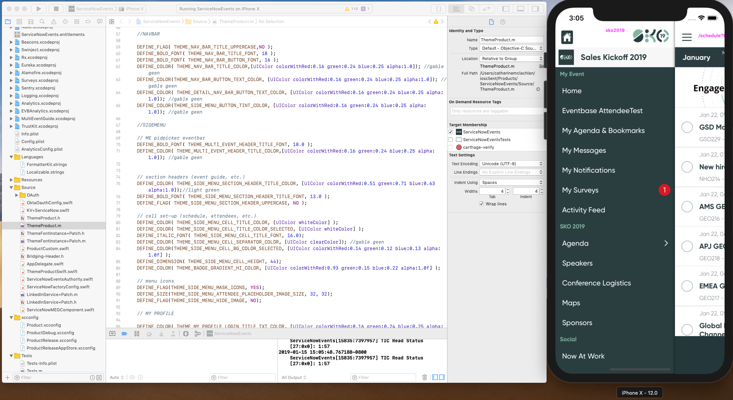Screen dimensions: 733x400
Task: Switch to the assistant editor
Action: pyautogui.click(x=472, y=8)
